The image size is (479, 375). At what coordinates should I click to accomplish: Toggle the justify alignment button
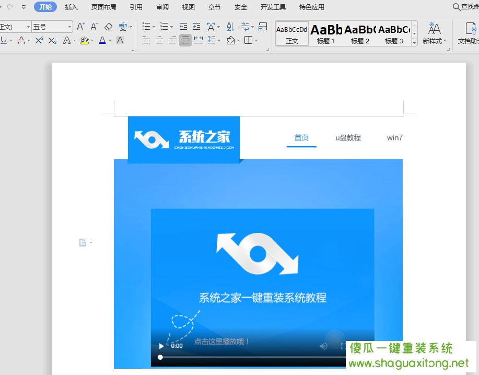click(185, 40)
